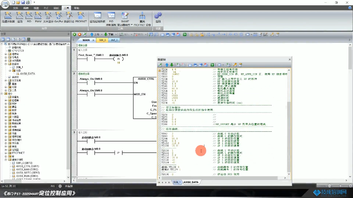Open the 文件 menu tab
353x198 pixels.
tap(16, 8)
